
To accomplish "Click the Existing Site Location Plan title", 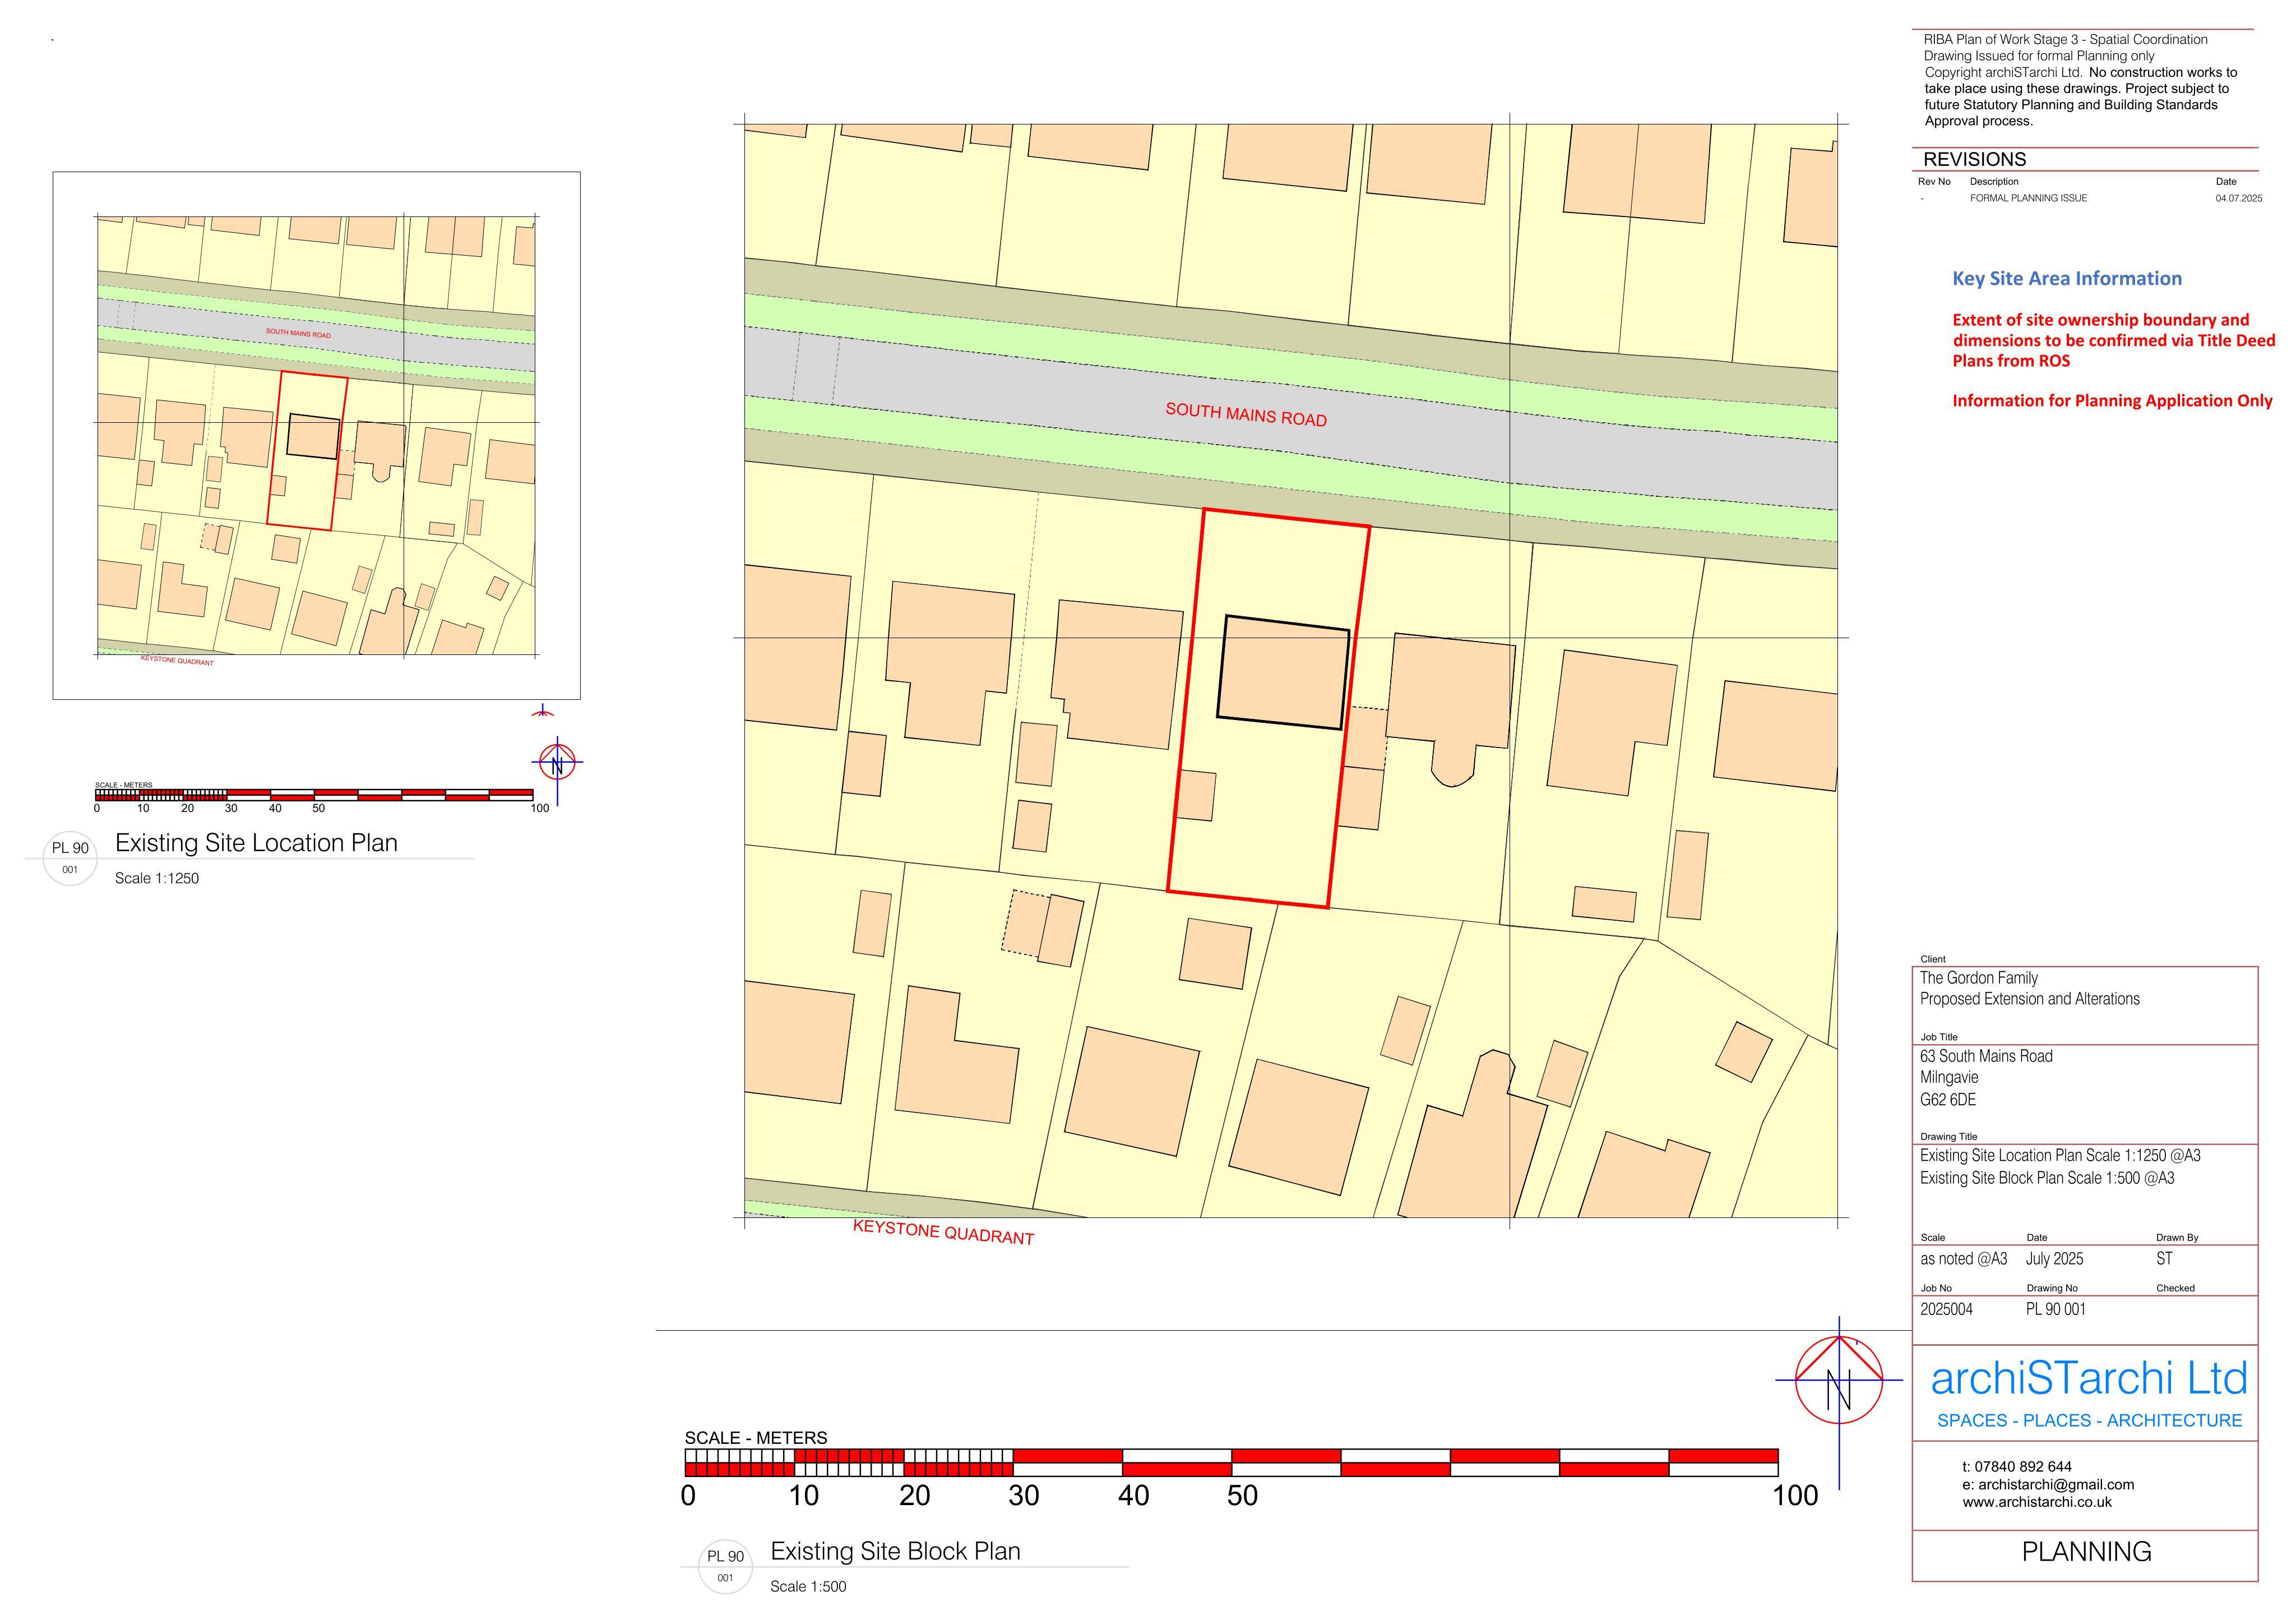I will (256, 842).
